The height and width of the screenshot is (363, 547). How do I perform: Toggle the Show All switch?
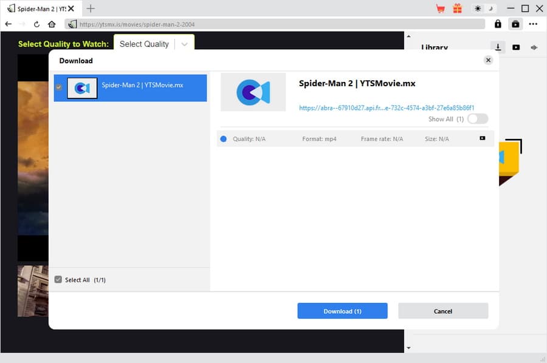coord(478,119)
